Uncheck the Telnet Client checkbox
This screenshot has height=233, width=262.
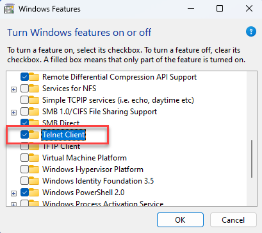coord(24,135)
